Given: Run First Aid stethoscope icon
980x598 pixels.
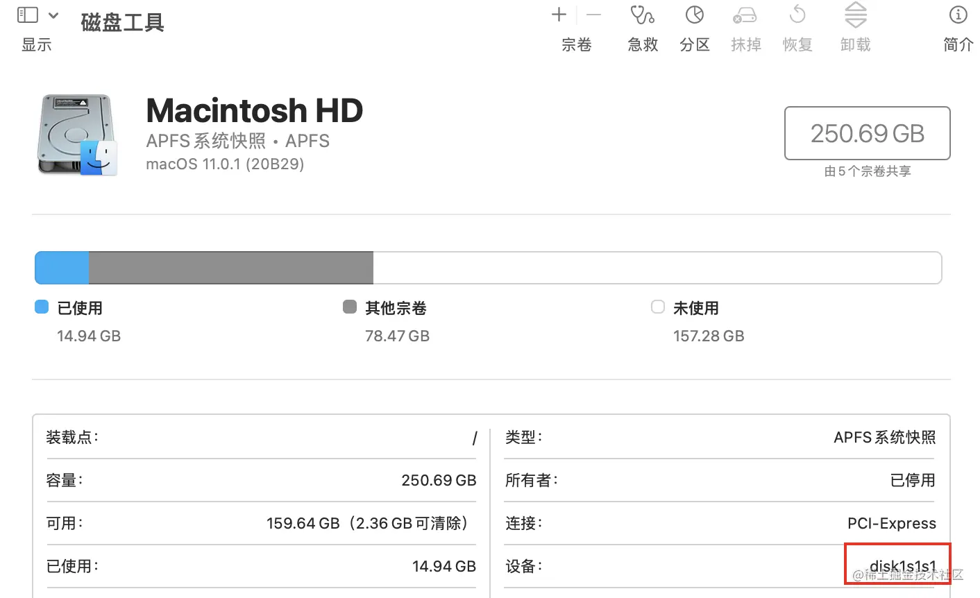Looking at the screenshot, I should coord(642,15).
